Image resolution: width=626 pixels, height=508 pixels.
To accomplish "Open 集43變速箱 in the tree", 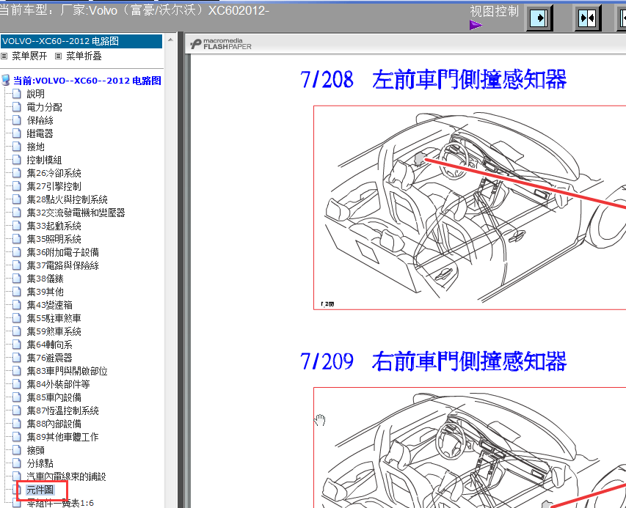I will pyautogui.click(x=49, y=305).
